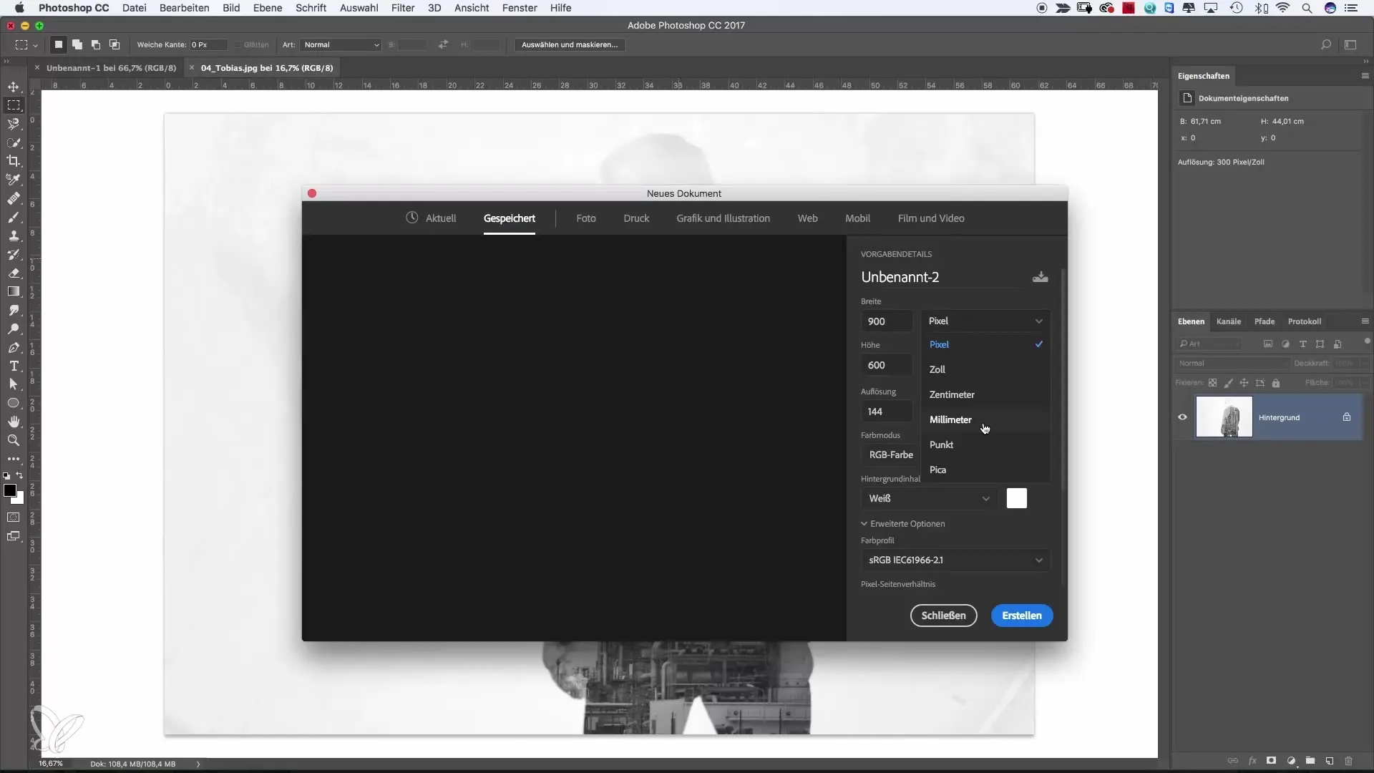This screenshot has width=1374, height=773.
Task: Select the Dodge tool
Action: coord(14,329)
